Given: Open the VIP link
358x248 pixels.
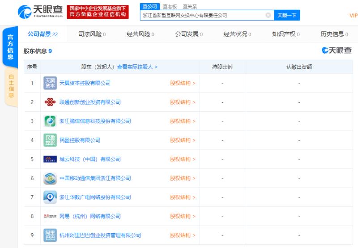Looking at the screenshot, I should (x=354, y=16).
